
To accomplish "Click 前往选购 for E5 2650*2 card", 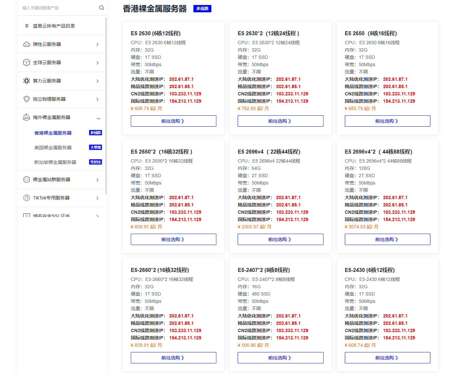I will [x=173, y=239].
